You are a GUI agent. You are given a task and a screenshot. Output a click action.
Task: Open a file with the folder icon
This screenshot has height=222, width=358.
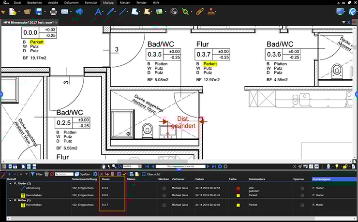pyautogui.click(x=27, y=12)
